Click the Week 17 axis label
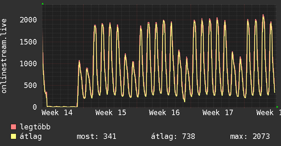 218,113
